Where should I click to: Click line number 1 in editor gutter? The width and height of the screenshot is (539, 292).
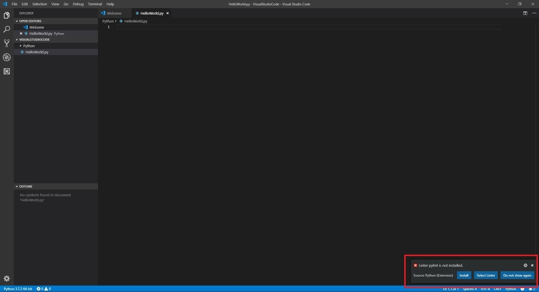[108, 27]
